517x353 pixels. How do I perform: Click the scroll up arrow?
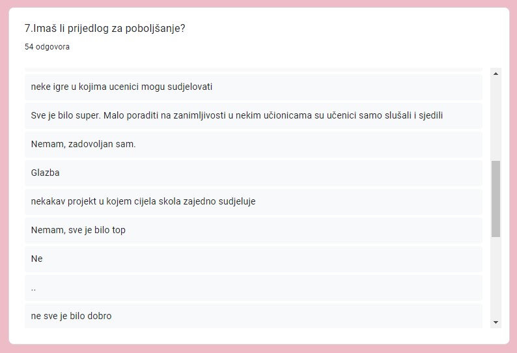point(496,74)
